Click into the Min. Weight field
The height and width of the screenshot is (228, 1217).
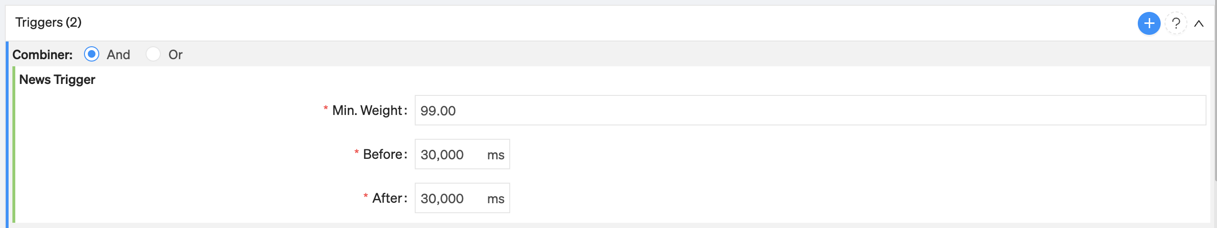(810, 110)
